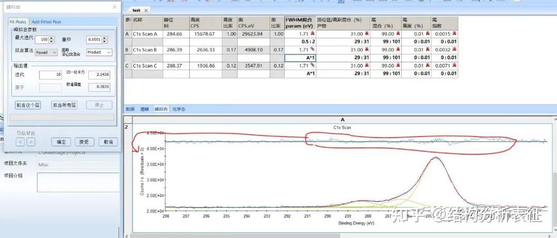Click the Misc project folder field
This screenshot has height=238, width=557.
click(x=78, y=165)
